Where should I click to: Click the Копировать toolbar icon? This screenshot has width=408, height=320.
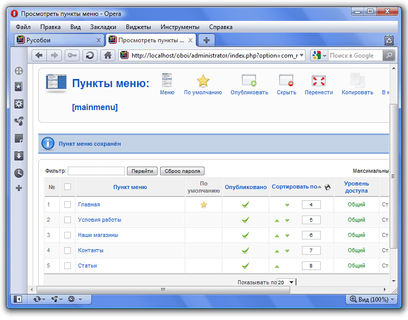(x=357, y=81)
